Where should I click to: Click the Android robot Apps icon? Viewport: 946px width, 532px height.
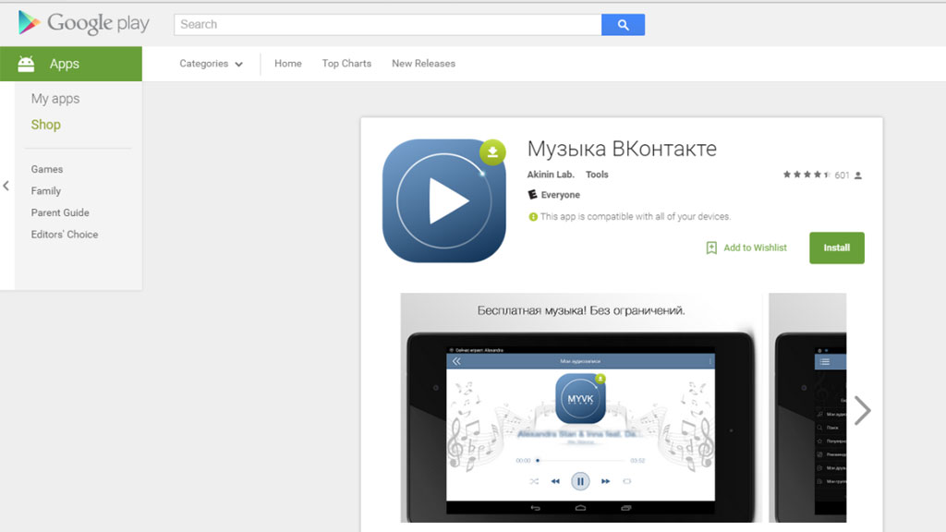[26, 64]
